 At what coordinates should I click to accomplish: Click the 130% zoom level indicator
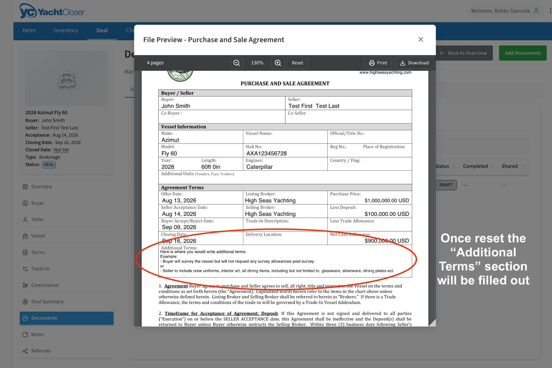[x=257, y=63]
